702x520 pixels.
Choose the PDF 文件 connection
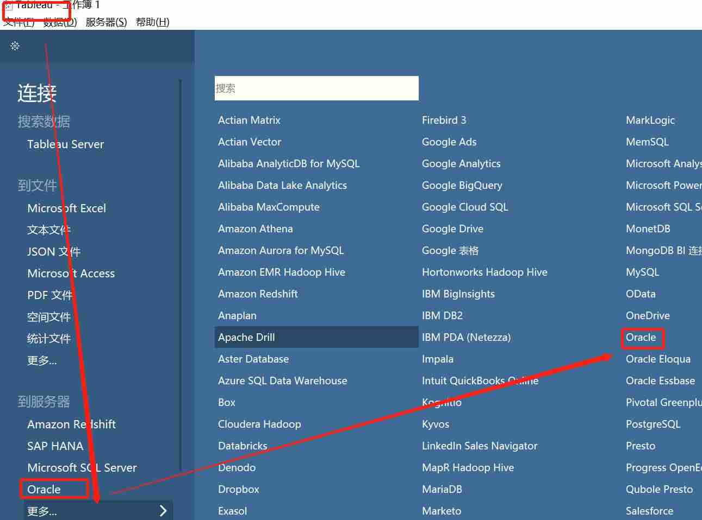coord(49,295)
